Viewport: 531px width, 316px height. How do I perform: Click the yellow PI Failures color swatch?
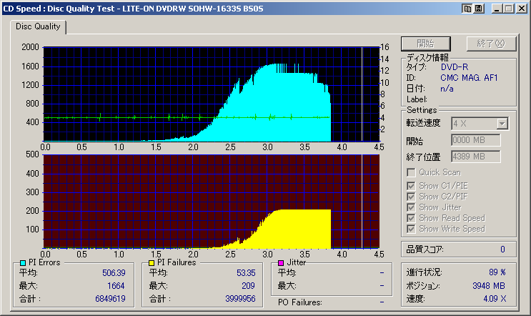pos(152,263)
